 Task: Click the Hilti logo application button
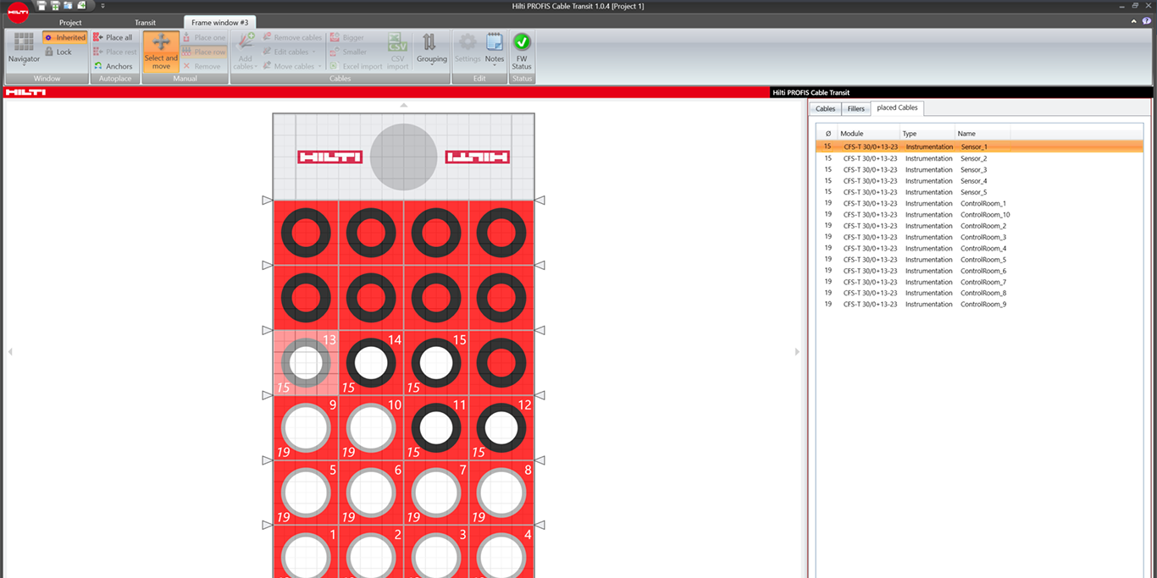click(x=18, y=11)
